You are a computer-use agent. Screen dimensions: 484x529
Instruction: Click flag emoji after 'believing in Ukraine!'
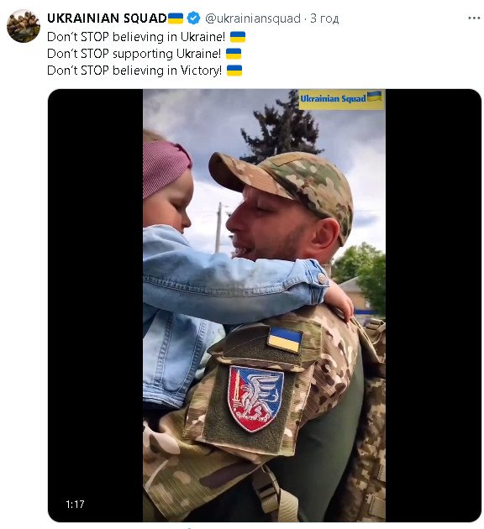tap(238, 37)
